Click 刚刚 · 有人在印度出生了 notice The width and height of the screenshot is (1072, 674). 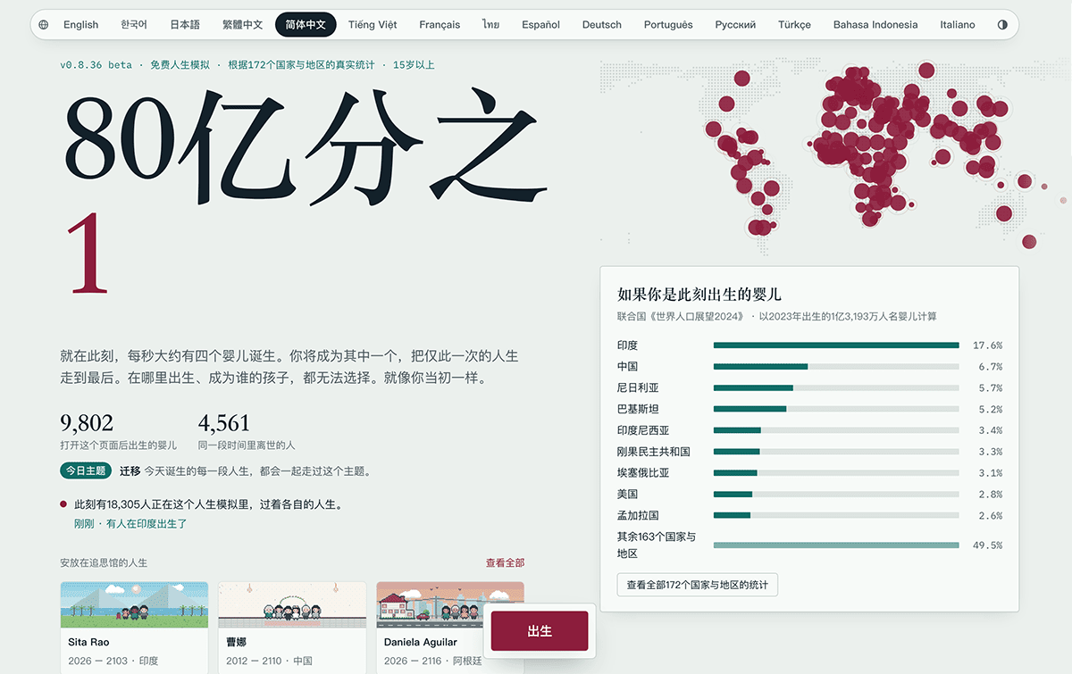(x=130, y=524)
